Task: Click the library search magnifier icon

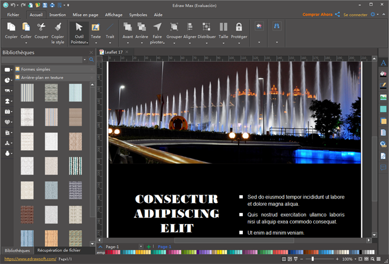Action: (91, 59)
